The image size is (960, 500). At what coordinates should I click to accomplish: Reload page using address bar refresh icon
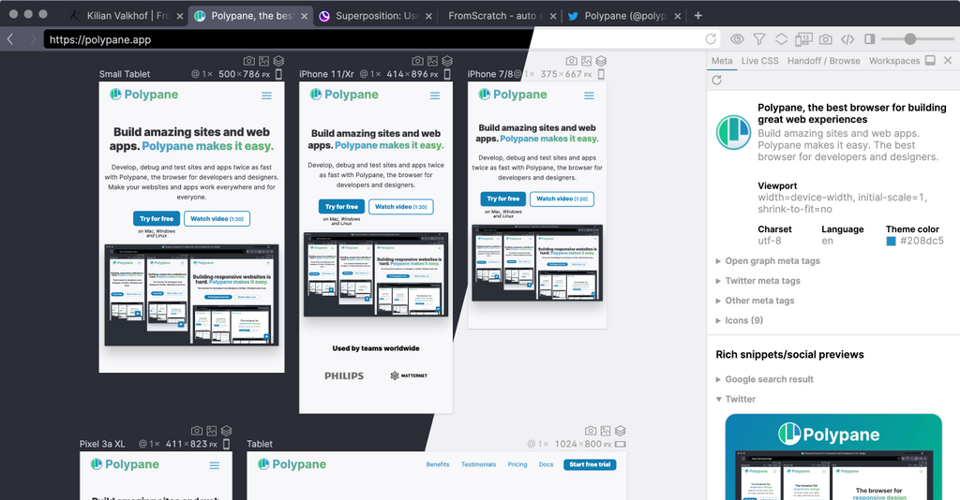711,39
